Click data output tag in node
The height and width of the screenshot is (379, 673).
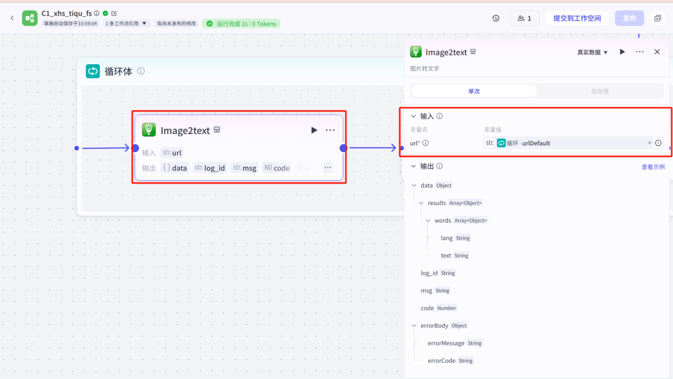[x=174, y=168]
